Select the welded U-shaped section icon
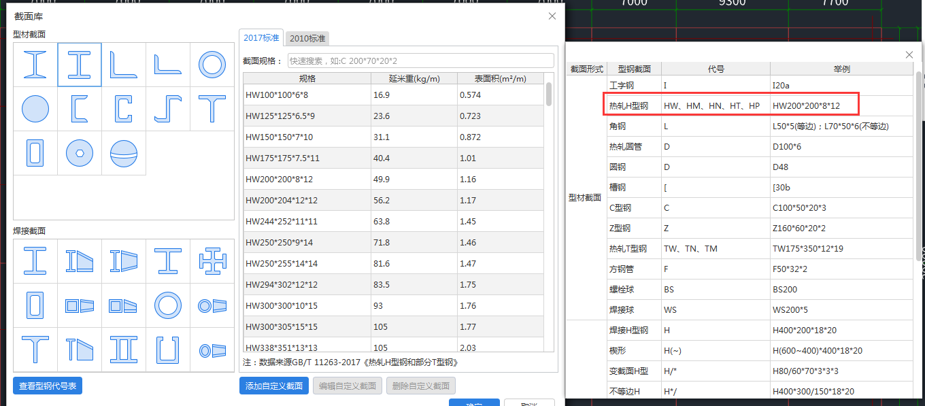925x406 pixels. [168, 350]
